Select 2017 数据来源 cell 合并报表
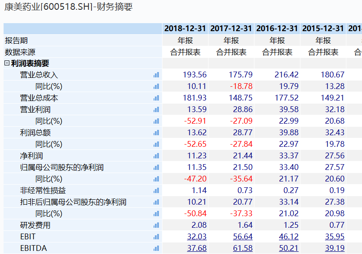362x254 pixels. click(x=231, y=52)
